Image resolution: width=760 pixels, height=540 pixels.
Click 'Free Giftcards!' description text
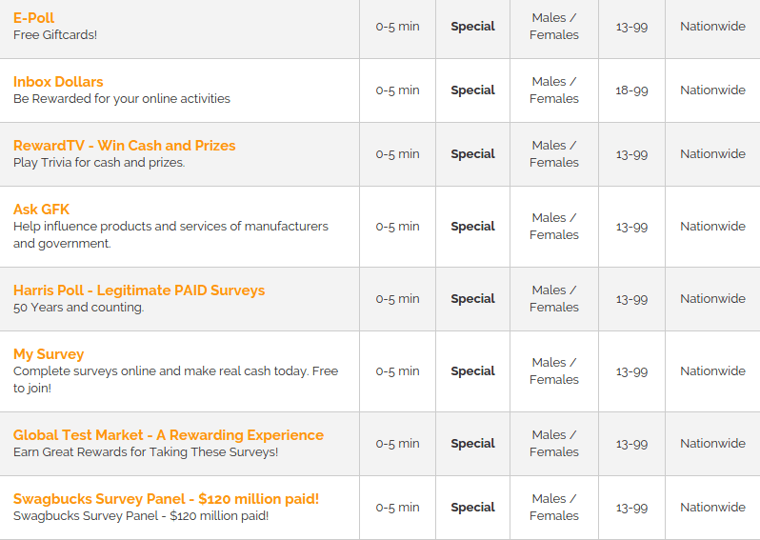pos(55,35)
